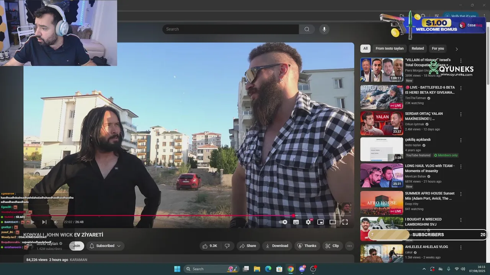This screenshot has height=275, width=490.
Task: Open Discord from the taskbar
Action: tap(302, 269)
